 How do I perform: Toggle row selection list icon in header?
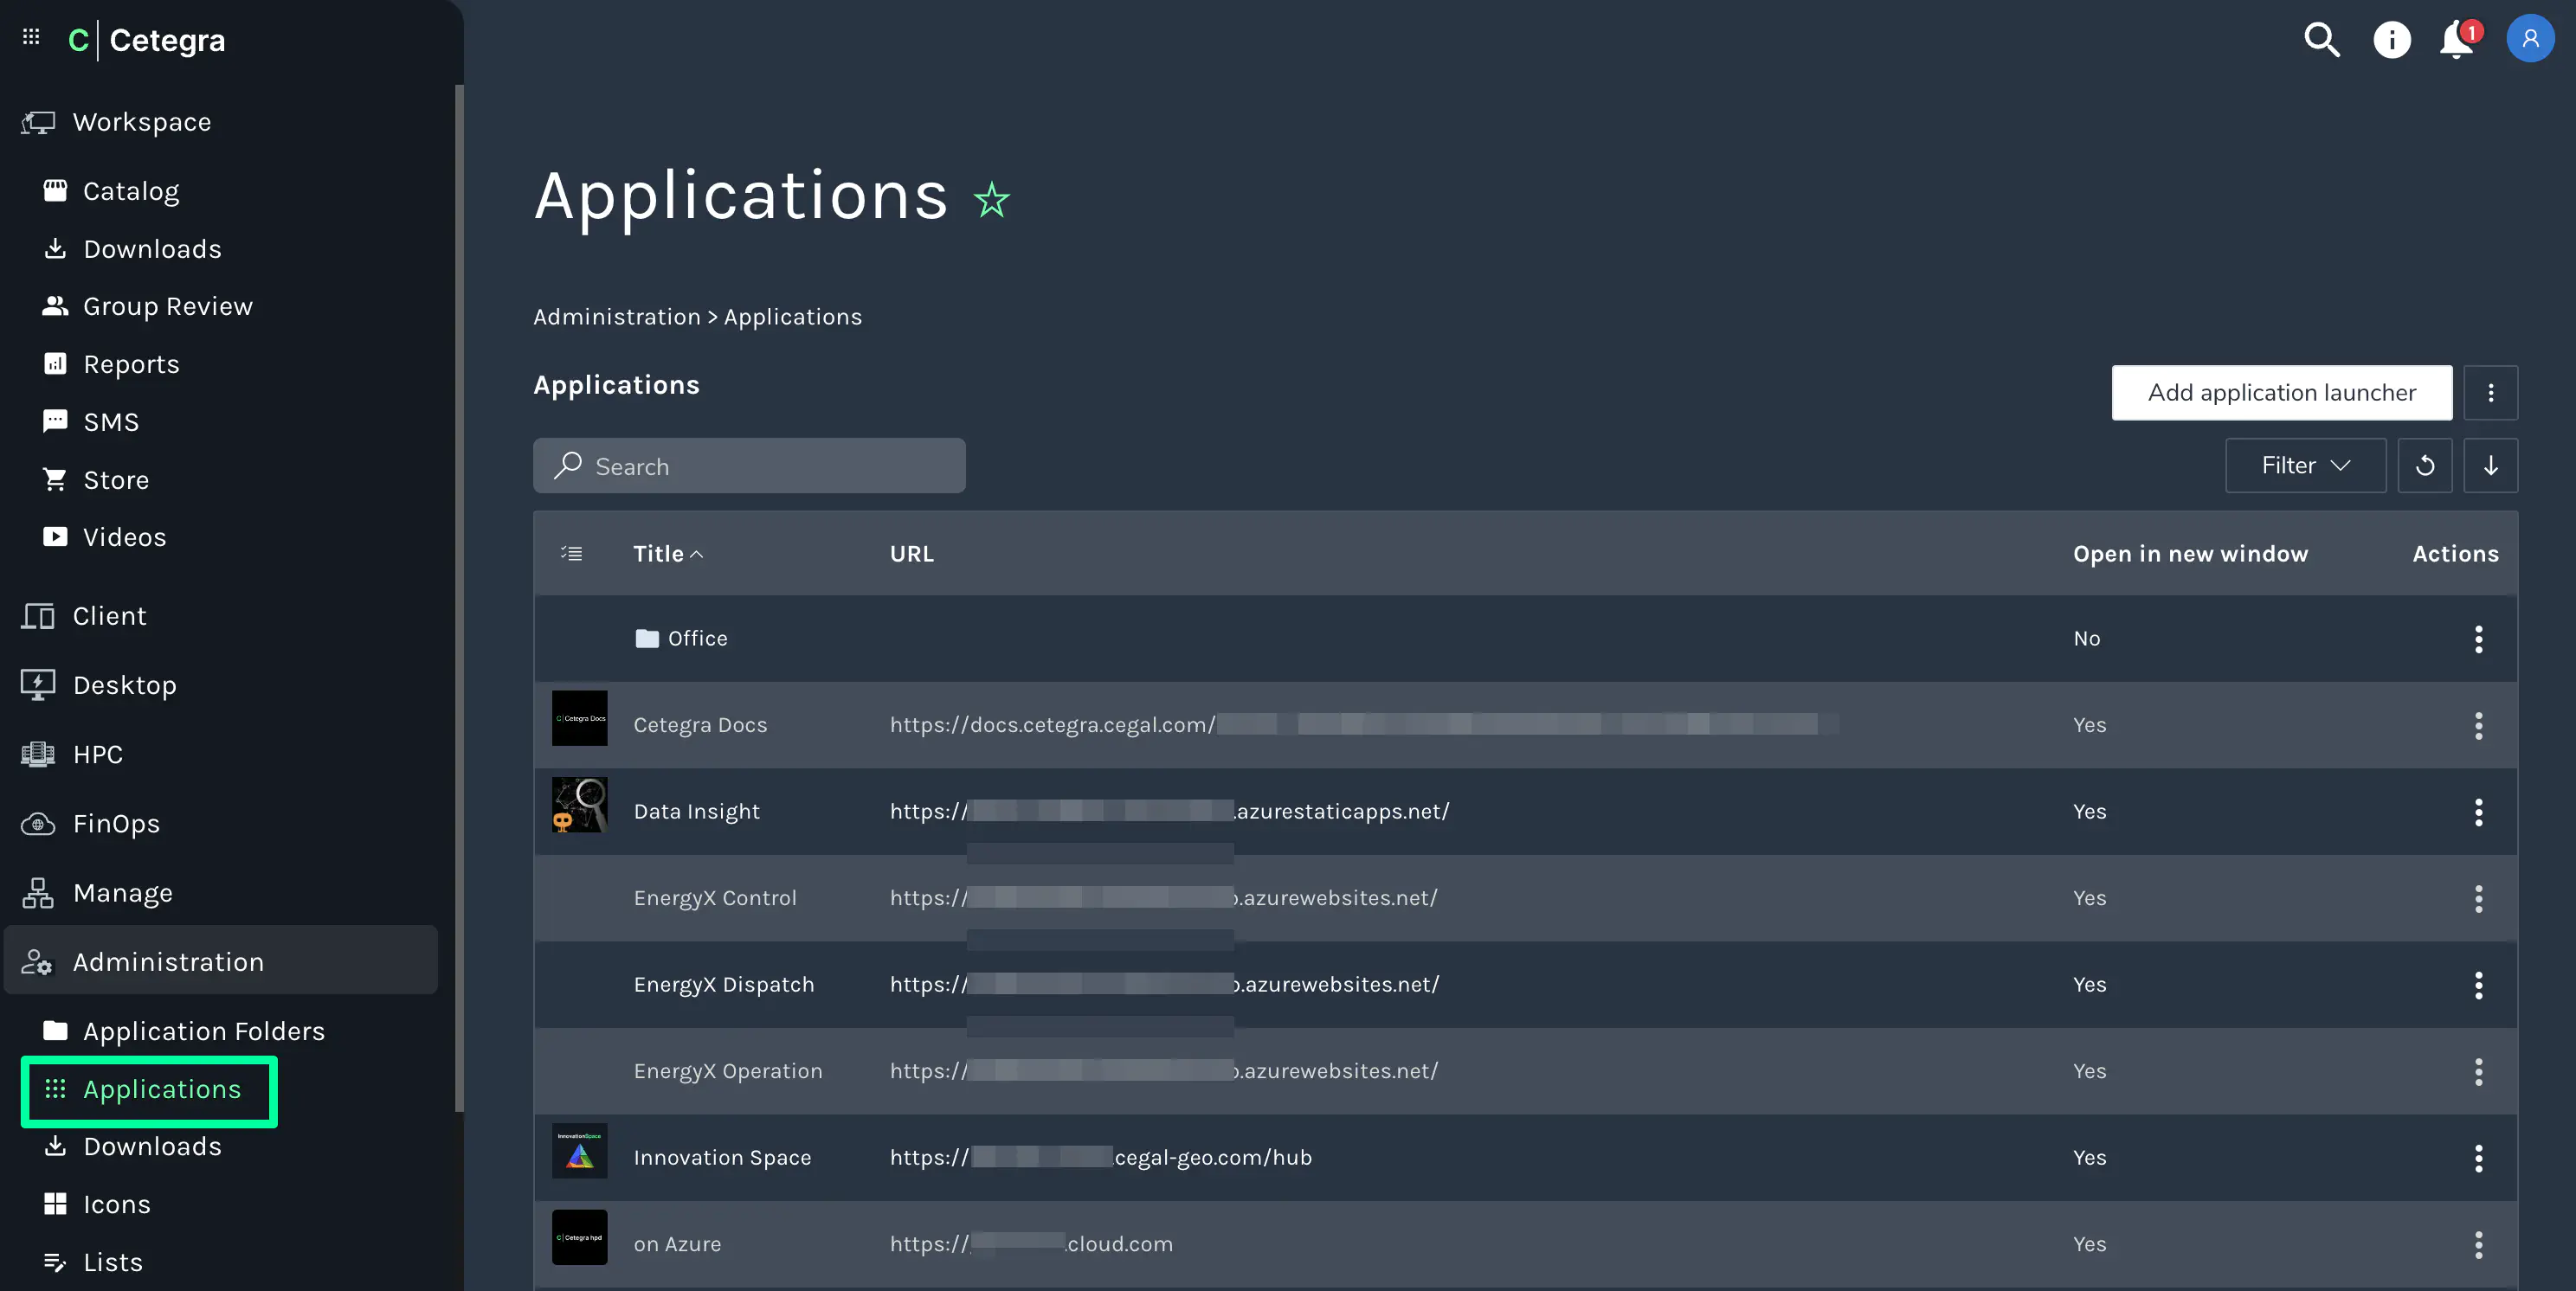click(x=572, y=553)
